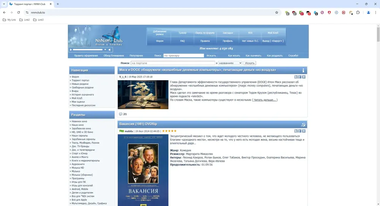Click the NoNaMe-Club butterfly logo
The width and height of the screenshot is (380, 206).
(x=109, y=36)
